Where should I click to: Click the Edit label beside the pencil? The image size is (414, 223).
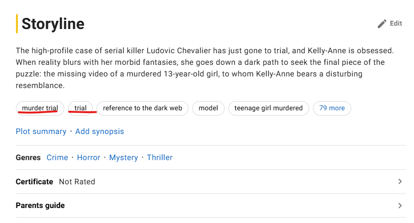click(x=396, y=24)
